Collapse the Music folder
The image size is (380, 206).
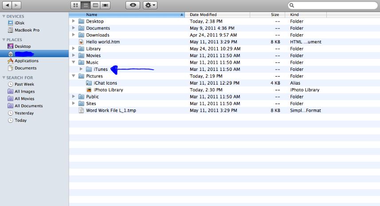74,62
